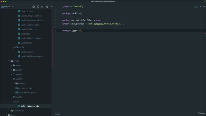Click the inspections checkmark widget
The height and width of the screenshot is (116, 206).
(x=196, y=7)
